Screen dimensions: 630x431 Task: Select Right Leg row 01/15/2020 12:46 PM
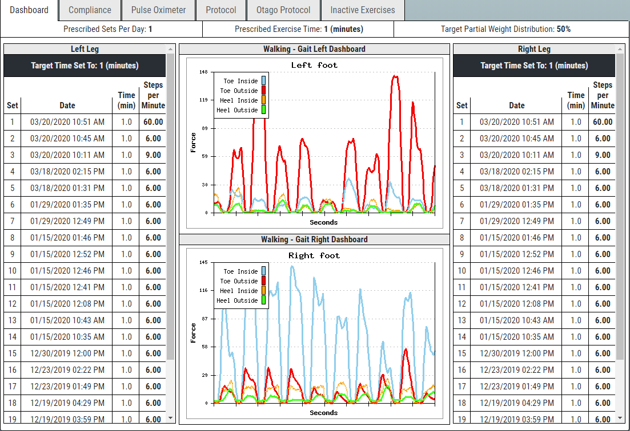click(x=534, y=271)
